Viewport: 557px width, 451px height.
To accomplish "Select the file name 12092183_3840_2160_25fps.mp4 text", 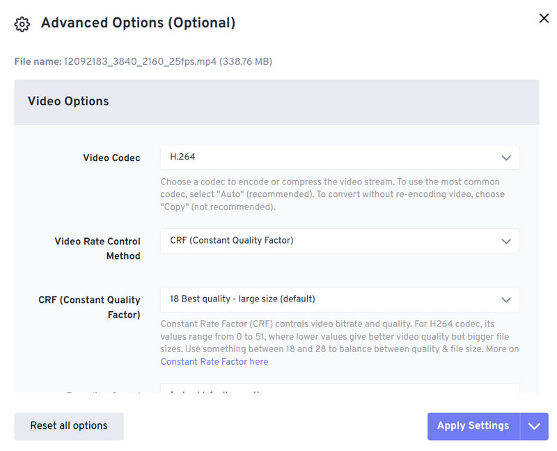I will coord(139,62).
